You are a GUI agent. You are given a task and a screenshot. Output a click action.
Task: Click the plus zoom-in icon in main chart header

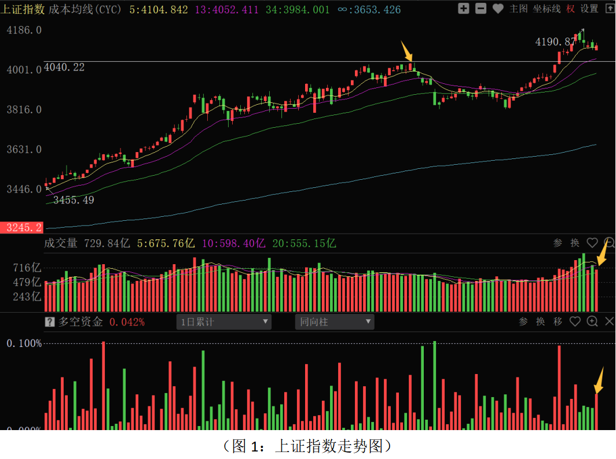pos(463,9)
